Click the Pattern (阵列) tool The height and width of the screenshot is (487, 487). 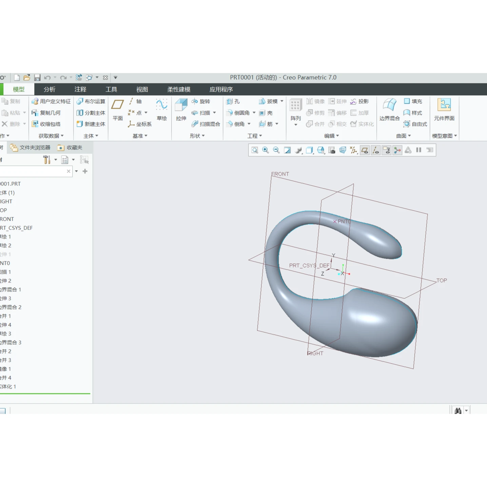pos(295,110)
